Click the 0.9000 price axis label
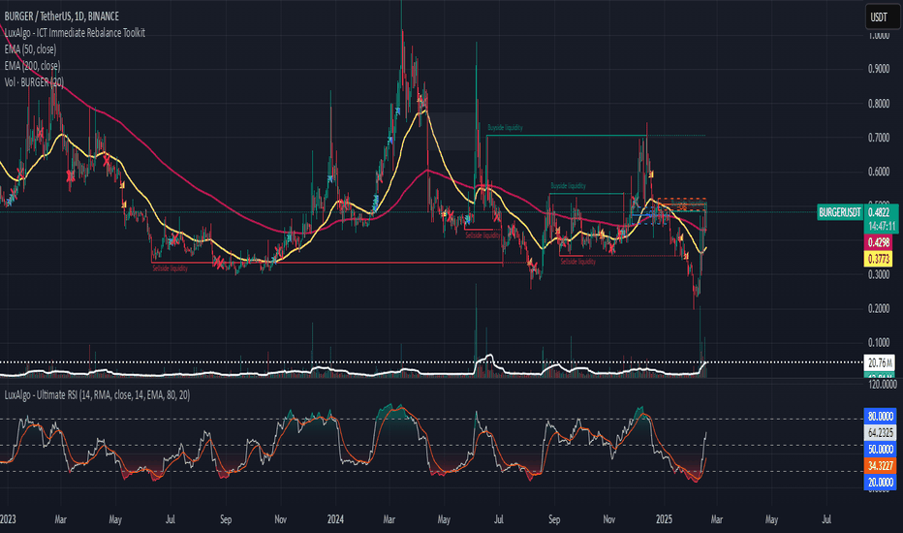Screen dimensions: 903x533 [x=879, y=69]
